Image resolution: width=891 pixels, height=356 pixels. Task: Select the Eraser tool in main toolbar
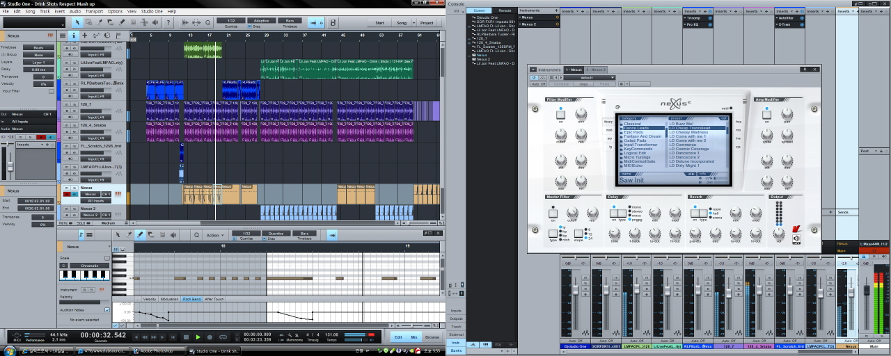(x=111, y=22)
